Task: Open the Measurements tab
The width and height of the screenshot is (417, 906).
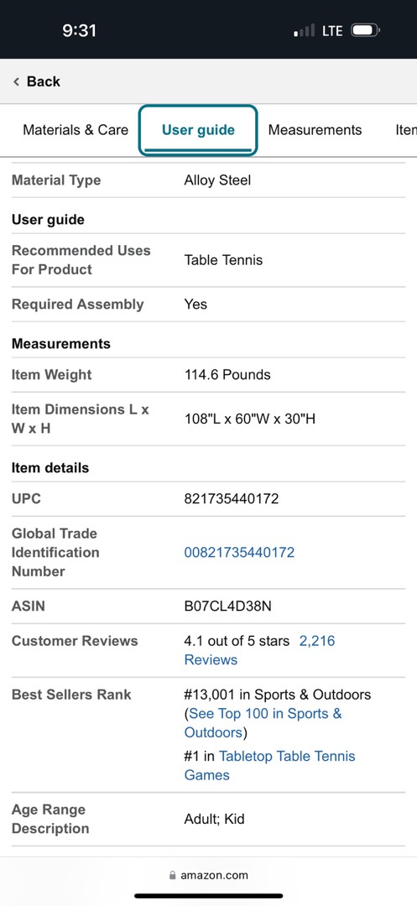Action: click(315, 130)
